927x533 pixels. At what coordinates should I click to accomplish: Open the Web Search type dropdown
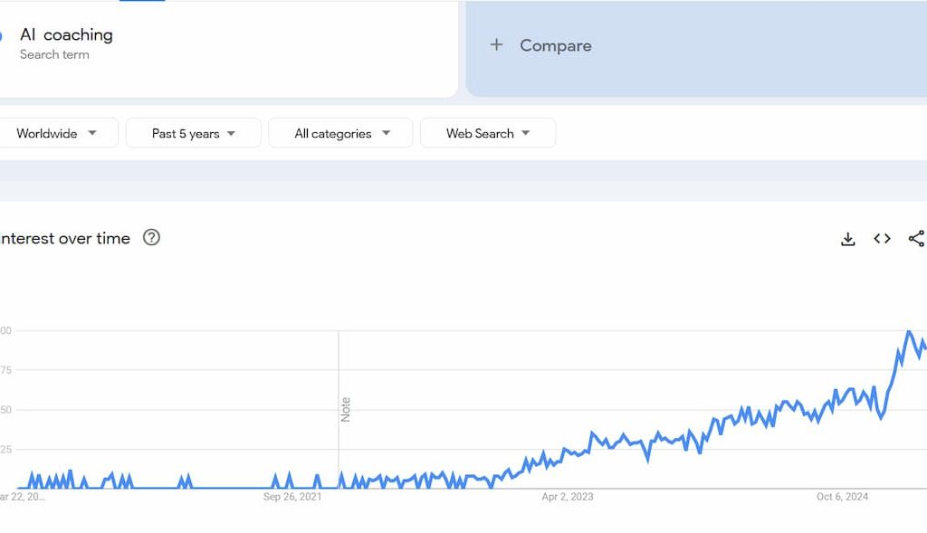tap(488, 132)
